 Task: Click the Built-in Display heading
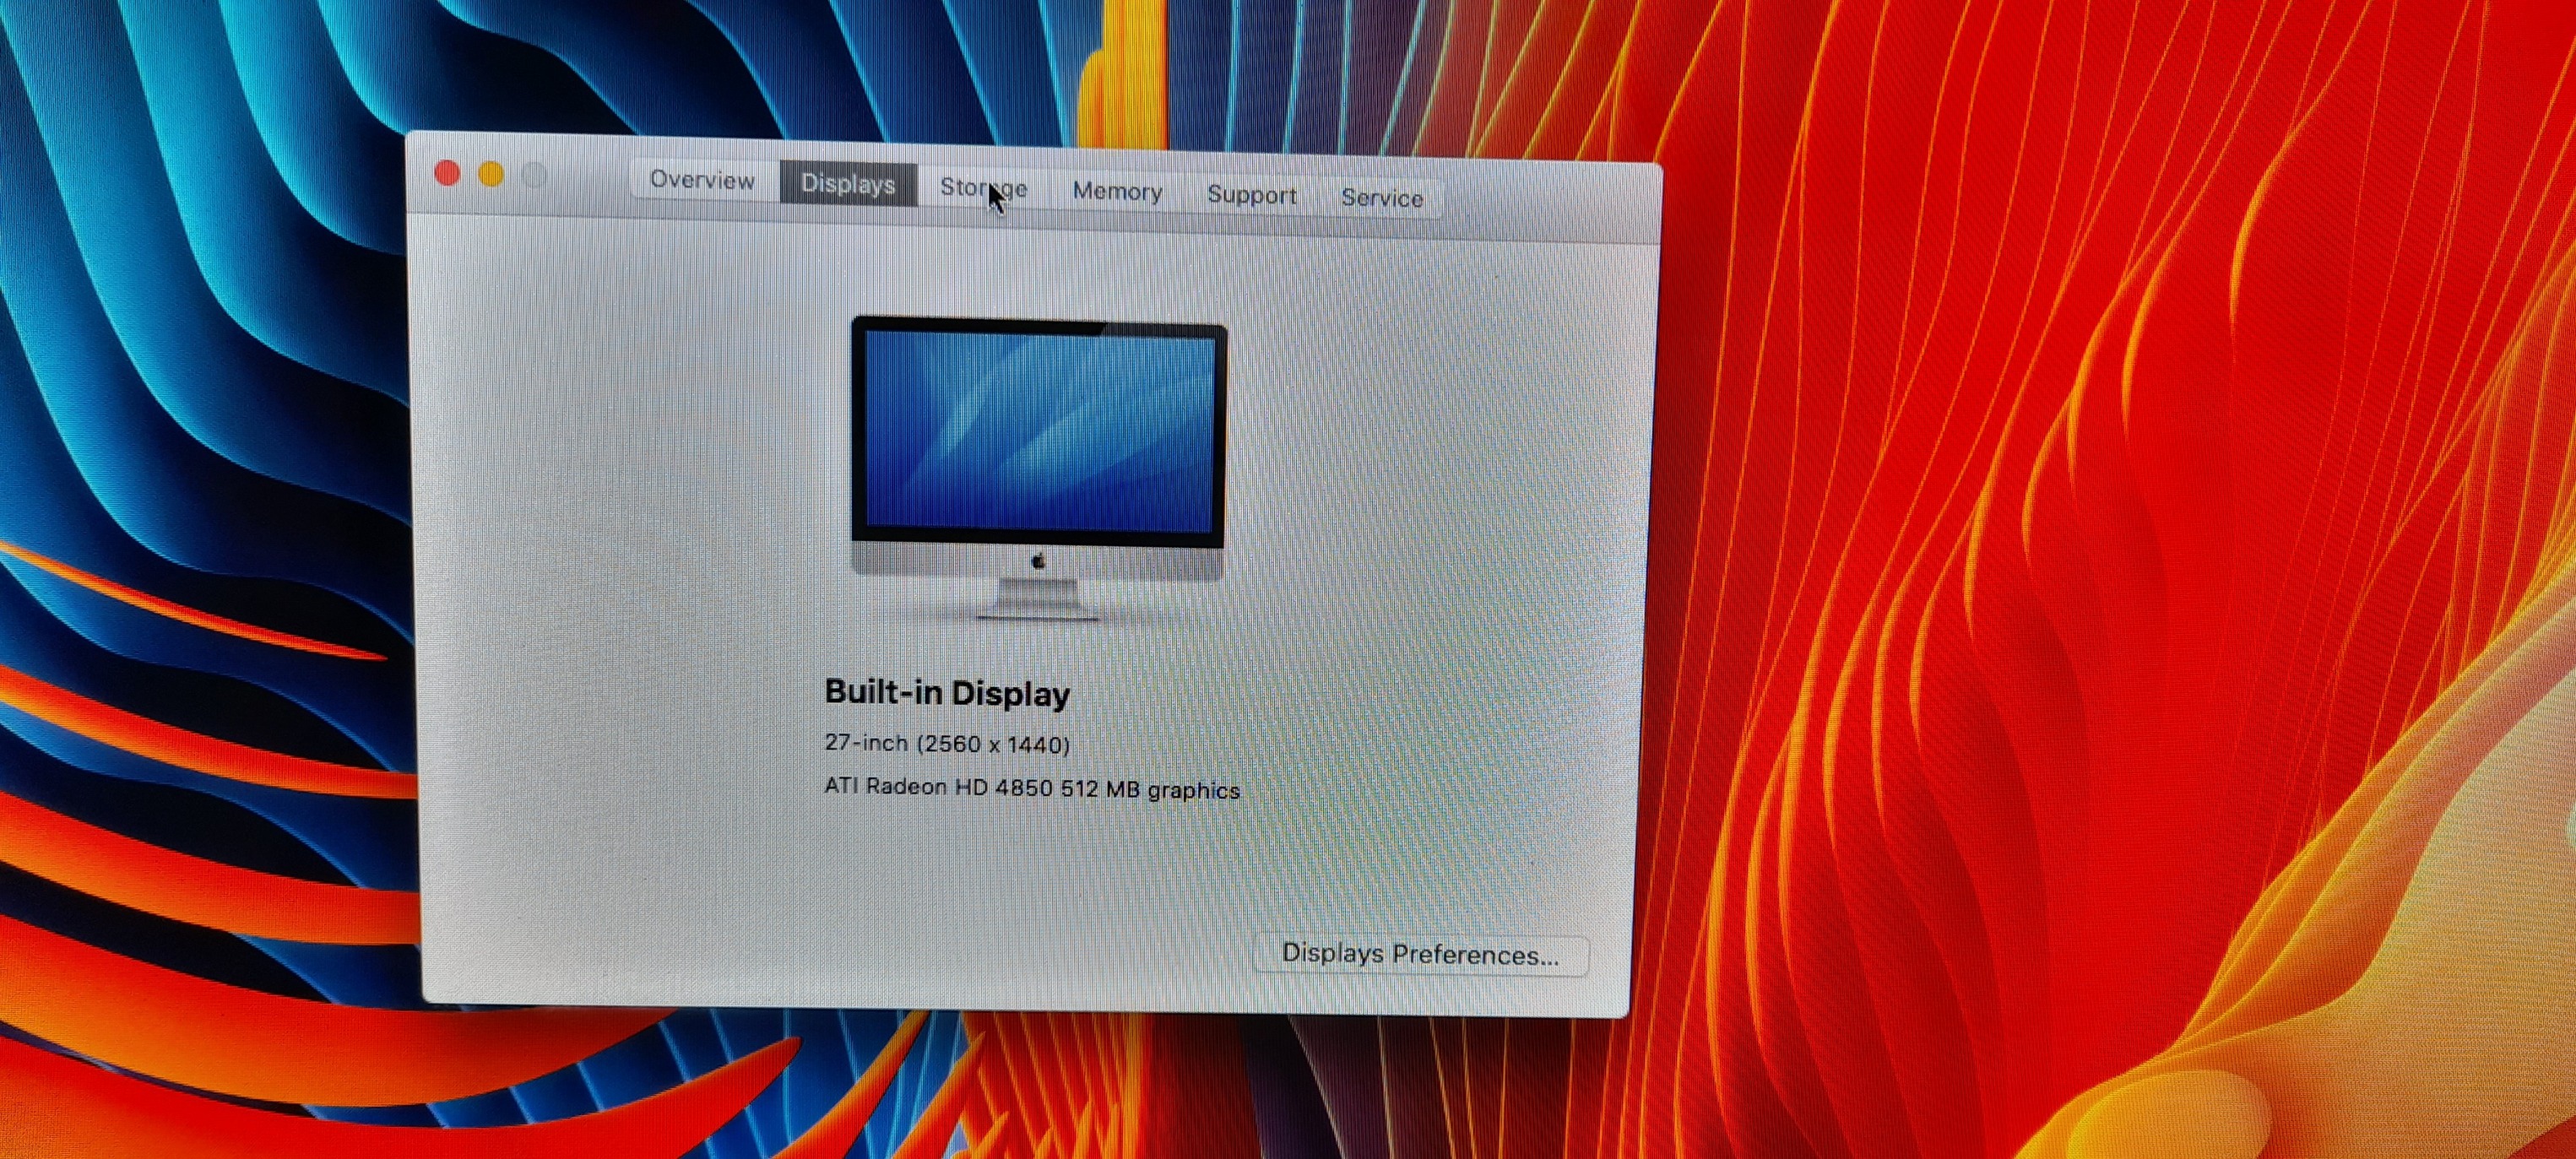(x=947, y=693)
